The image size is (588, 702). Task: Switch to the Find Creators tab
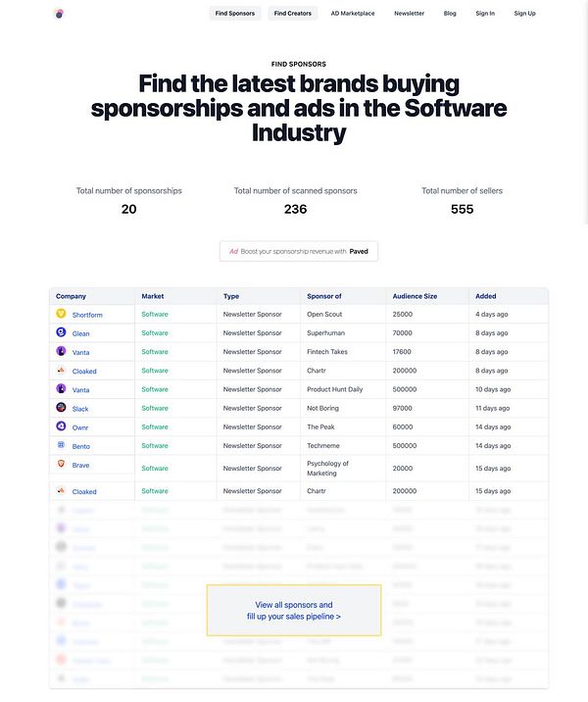(x=293, y=14)
